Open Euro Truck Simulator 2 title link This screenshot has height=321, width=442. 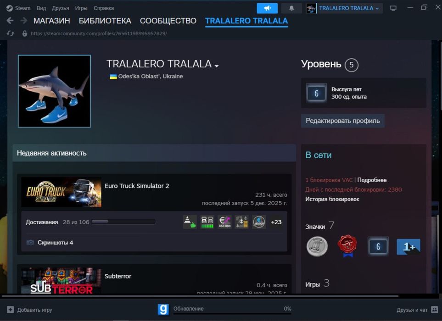pos(137,186)
